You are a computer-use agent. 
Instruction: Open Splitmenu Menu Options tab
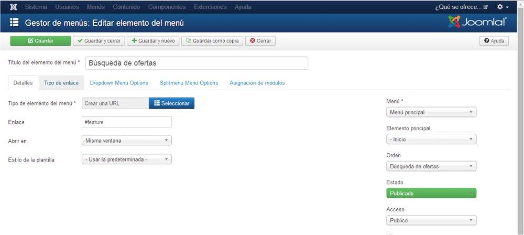pos(189,83)
